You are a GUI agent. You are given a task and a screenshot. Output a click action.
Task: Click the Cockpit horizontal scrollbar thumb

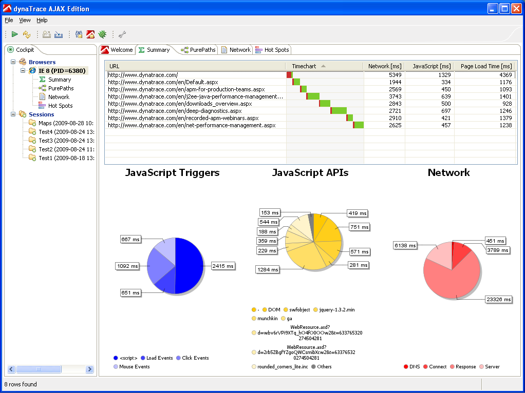[x=39, y=369]
